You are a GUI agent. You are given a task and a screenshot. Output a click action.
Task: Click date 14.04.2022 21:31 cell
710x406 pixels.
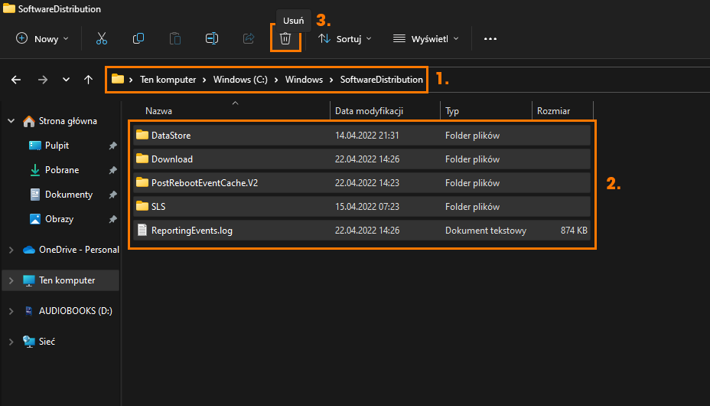click(x=366, y=135)
